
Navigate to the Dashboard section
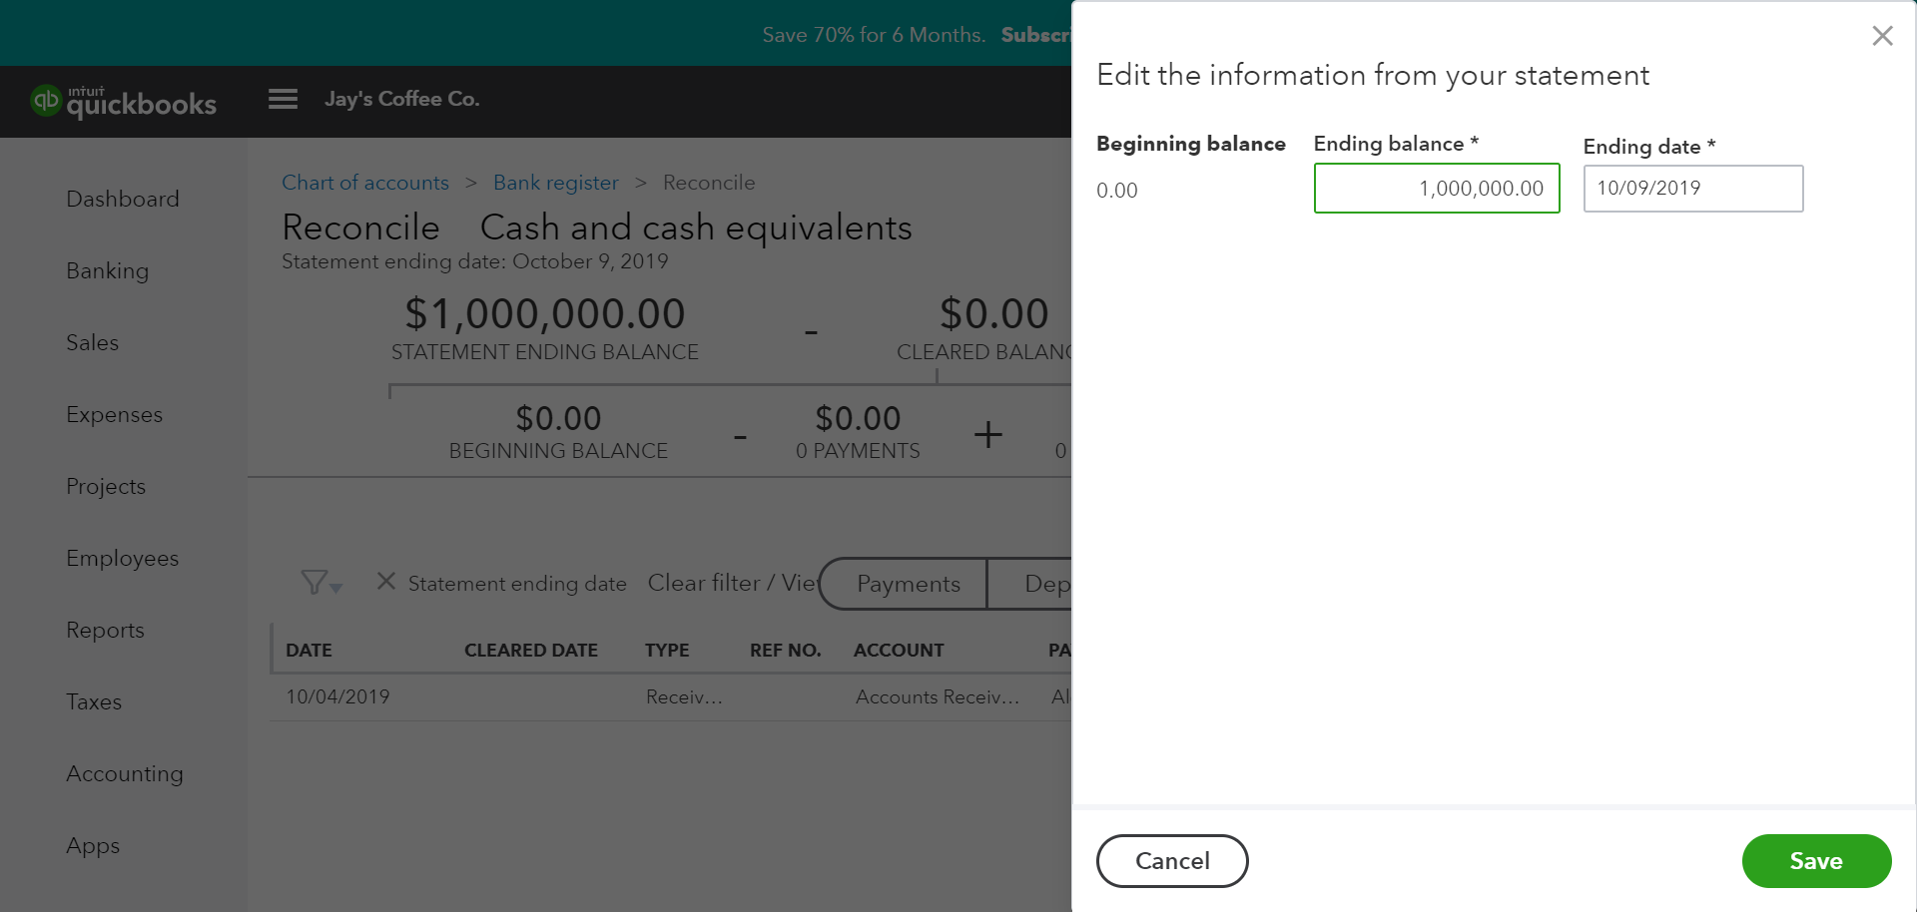[123, 199]
